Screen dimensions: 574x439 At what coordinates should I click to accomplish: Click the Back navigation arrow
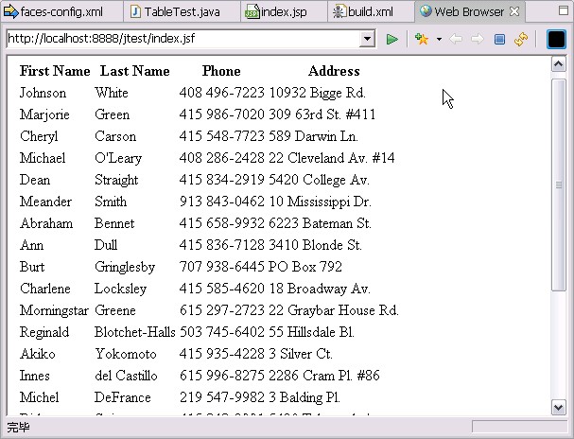tap(456, 39)
